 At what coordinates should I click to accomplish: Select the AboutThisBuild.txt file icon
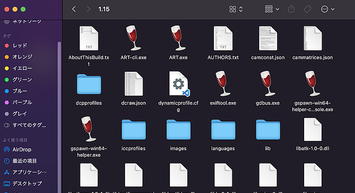(89, 38)
